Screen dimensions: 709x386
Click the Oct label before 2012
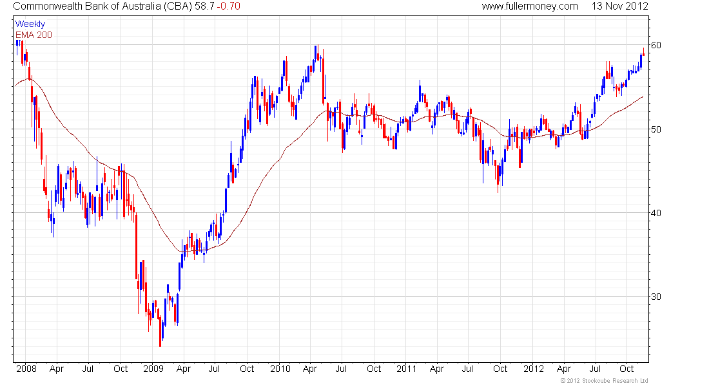(500, 369)
